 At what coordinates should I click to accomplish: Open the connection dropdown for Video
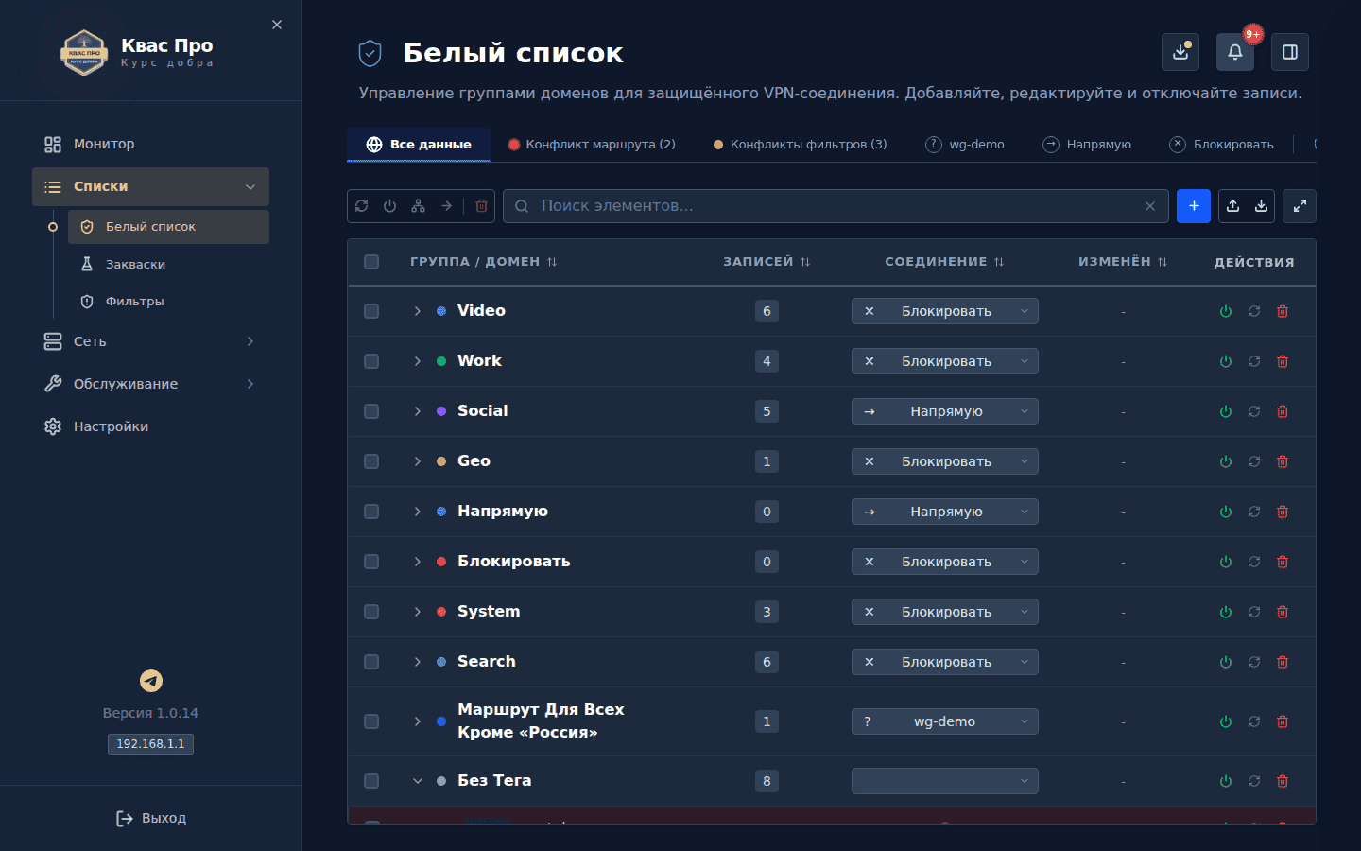945,311
